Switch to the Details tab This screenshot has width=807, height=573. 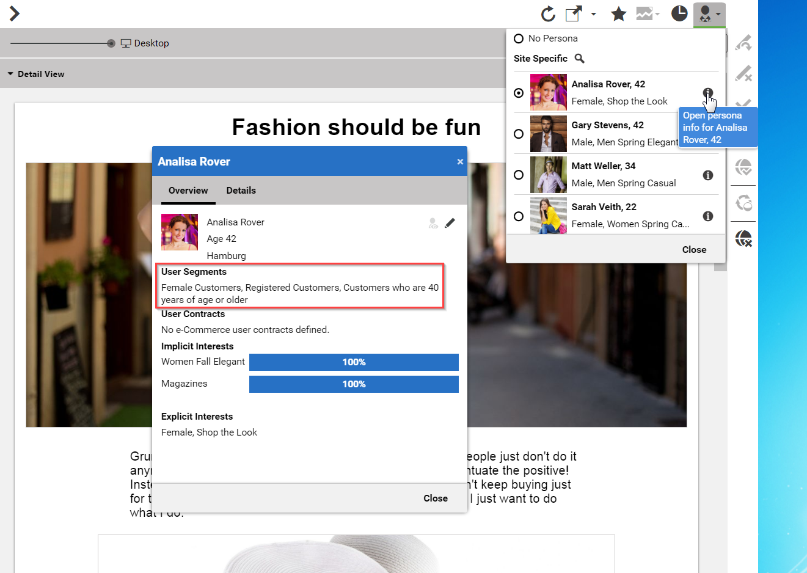[241, 190]
